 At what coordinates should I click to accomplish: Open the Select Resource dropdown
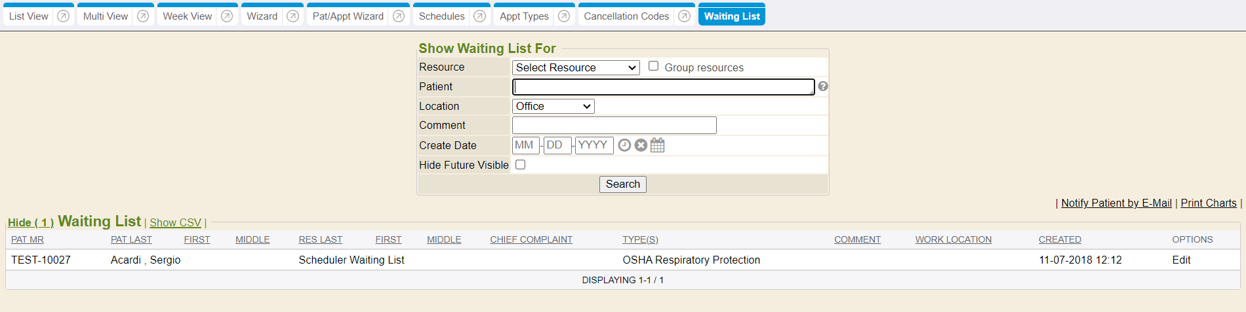576,67
